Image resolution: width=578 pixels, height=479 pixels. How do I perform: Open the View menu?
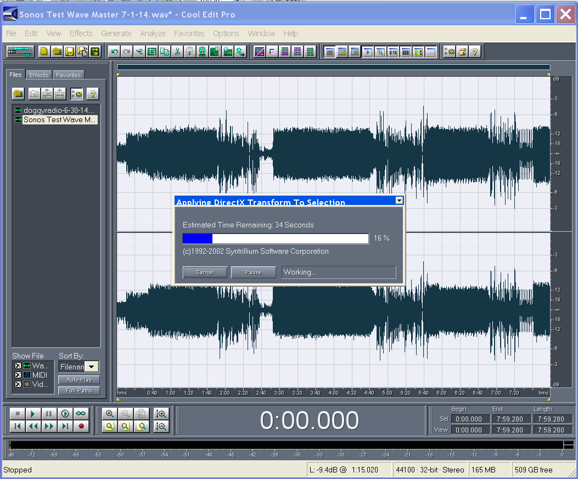point(53,33)
